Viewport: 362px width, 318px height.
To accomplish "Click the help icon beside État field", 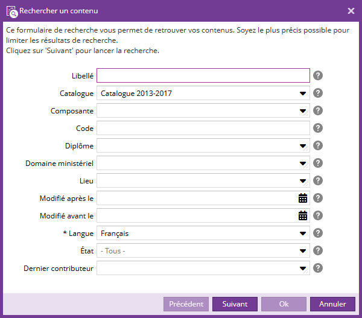I will coord(318,250).
